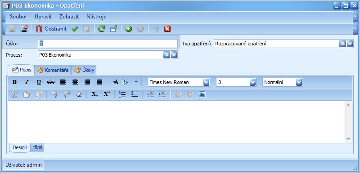
Task: Center align the text
Action: pos(75,82)
